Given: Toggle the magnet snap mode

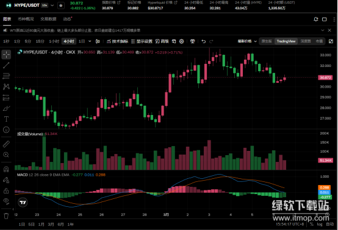Looking at the screenshot, I should point(6,169).
